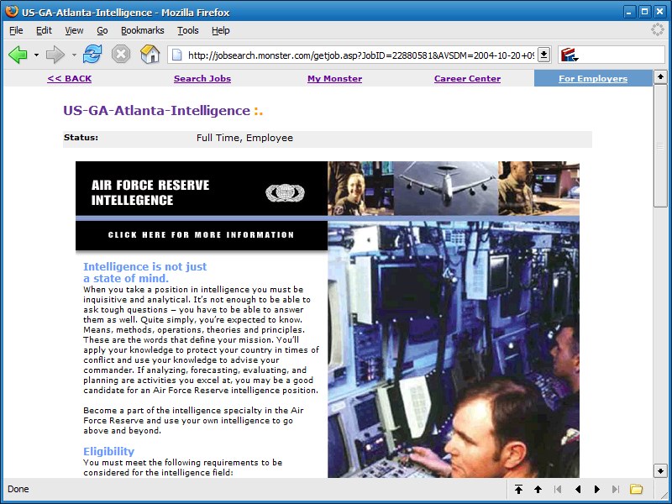Screen dimensions: 672x504
Task: Click the 'US-GA-Atlanta-Intelligence' page heading
Action: point(156,111)
